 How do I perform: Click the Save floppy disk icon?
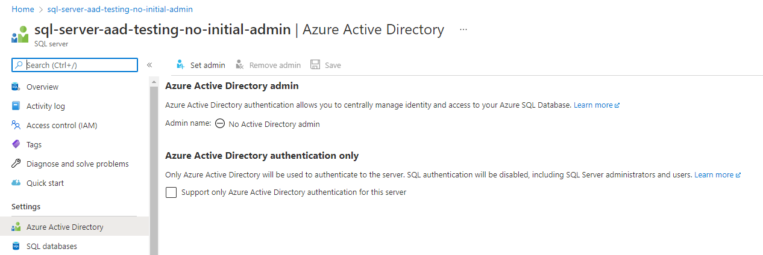click(x=315, y=65)
